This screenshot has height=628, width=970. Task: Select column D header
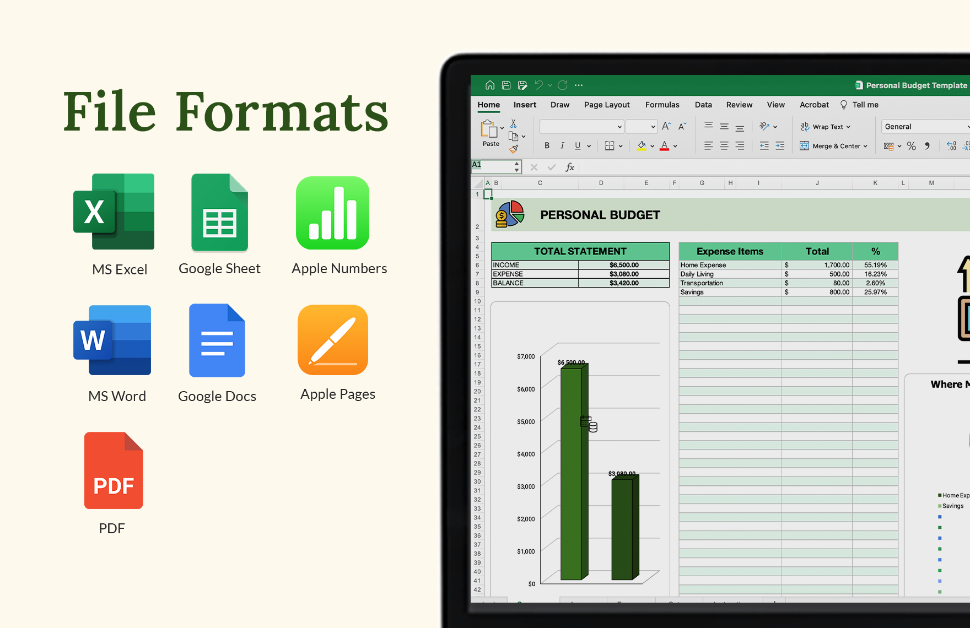coord(601,183)
